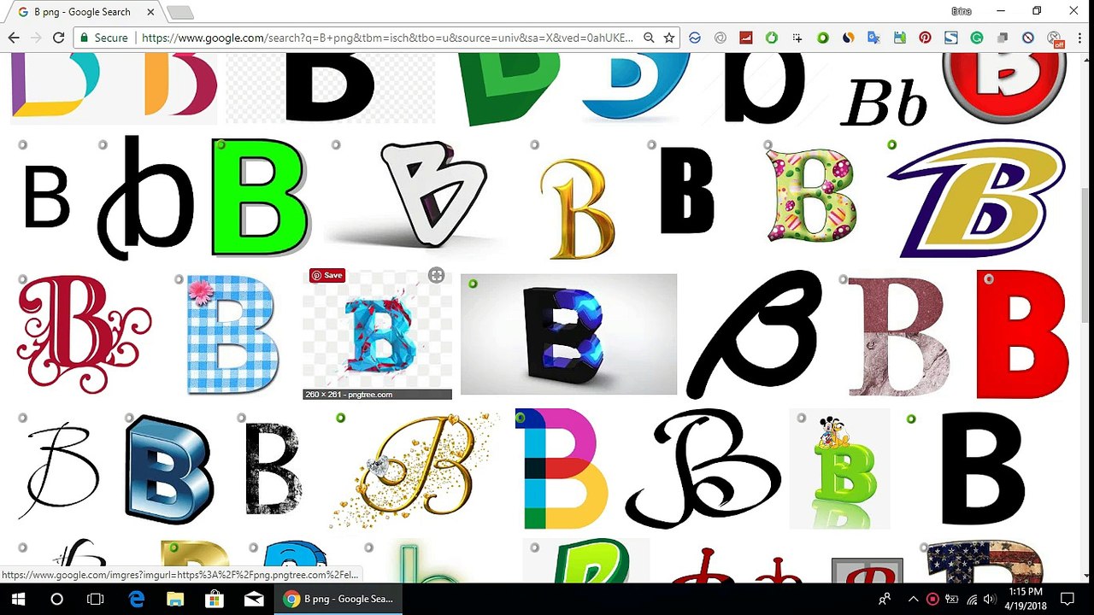
Task: Select the B png - Google Search tab
Action: coord(81,12)
